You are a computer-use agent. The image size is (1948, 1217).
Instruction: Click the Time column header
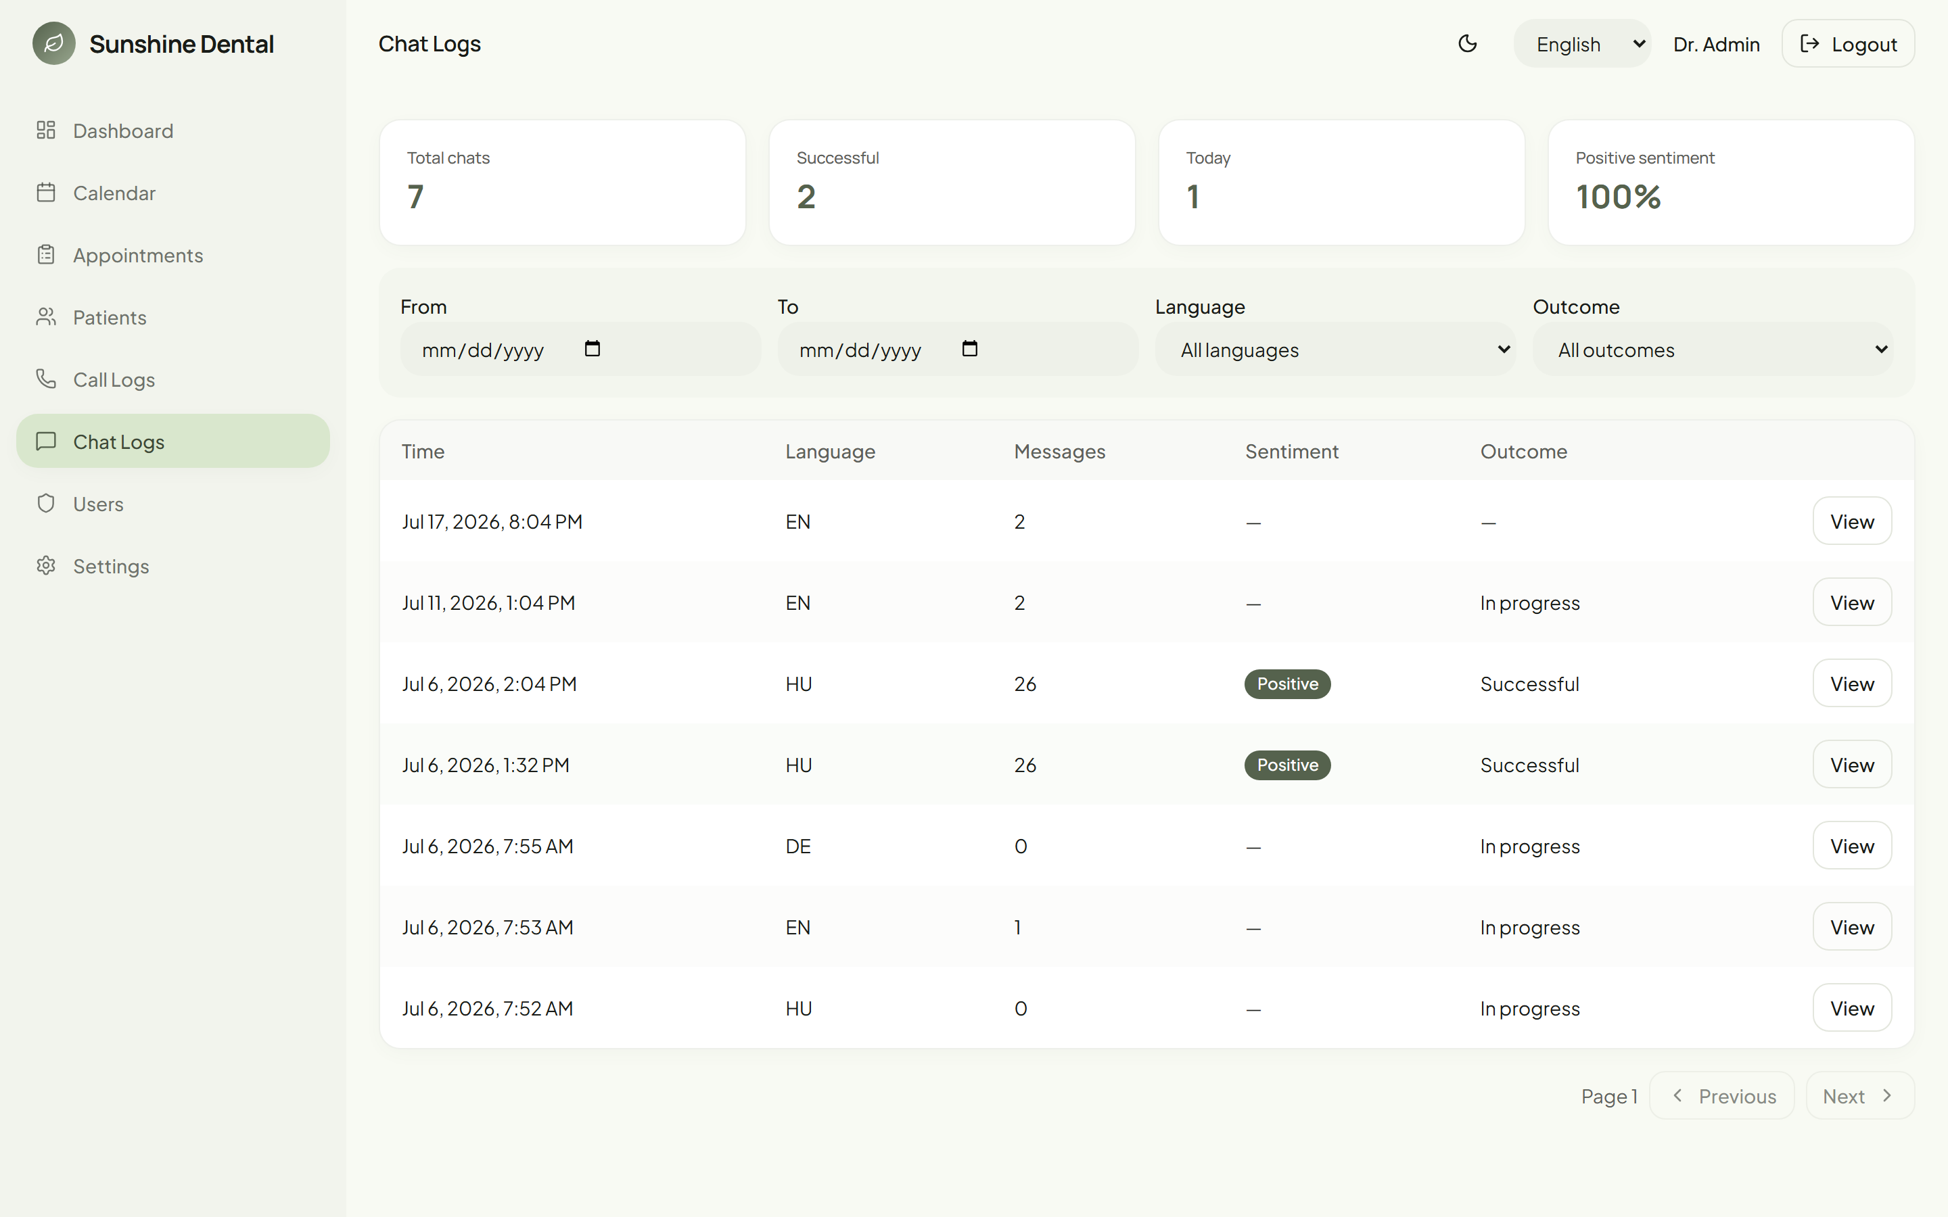(x=423, y=452)
